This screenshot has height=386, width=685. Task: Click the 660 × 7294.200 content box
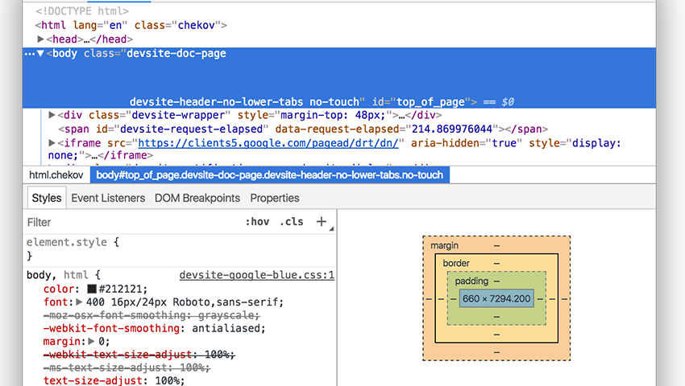tap(496, 298)
